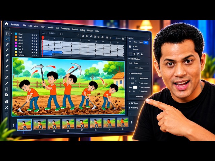Open the Insert menu

click(43, 27)
